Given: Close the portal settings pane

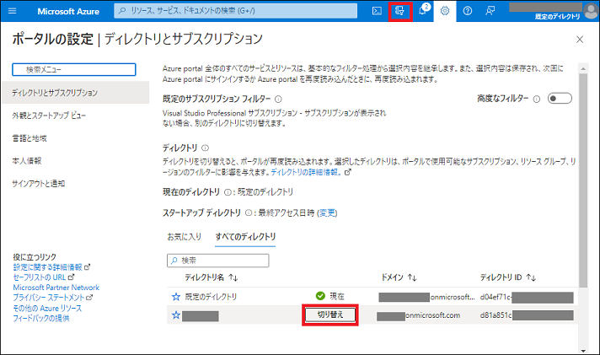Looking at the screenshot, I should point(579,40).
